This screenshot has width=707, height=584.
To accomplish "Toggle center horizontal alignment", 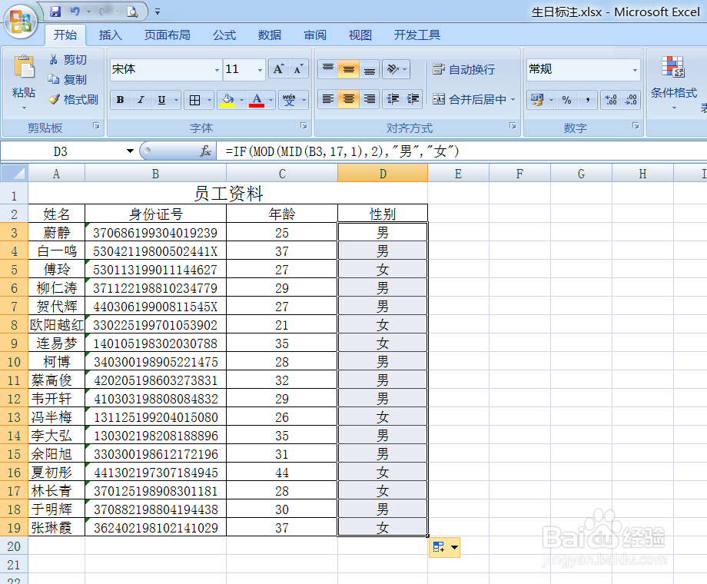I will pyautogui.click(x=349, y=99).
